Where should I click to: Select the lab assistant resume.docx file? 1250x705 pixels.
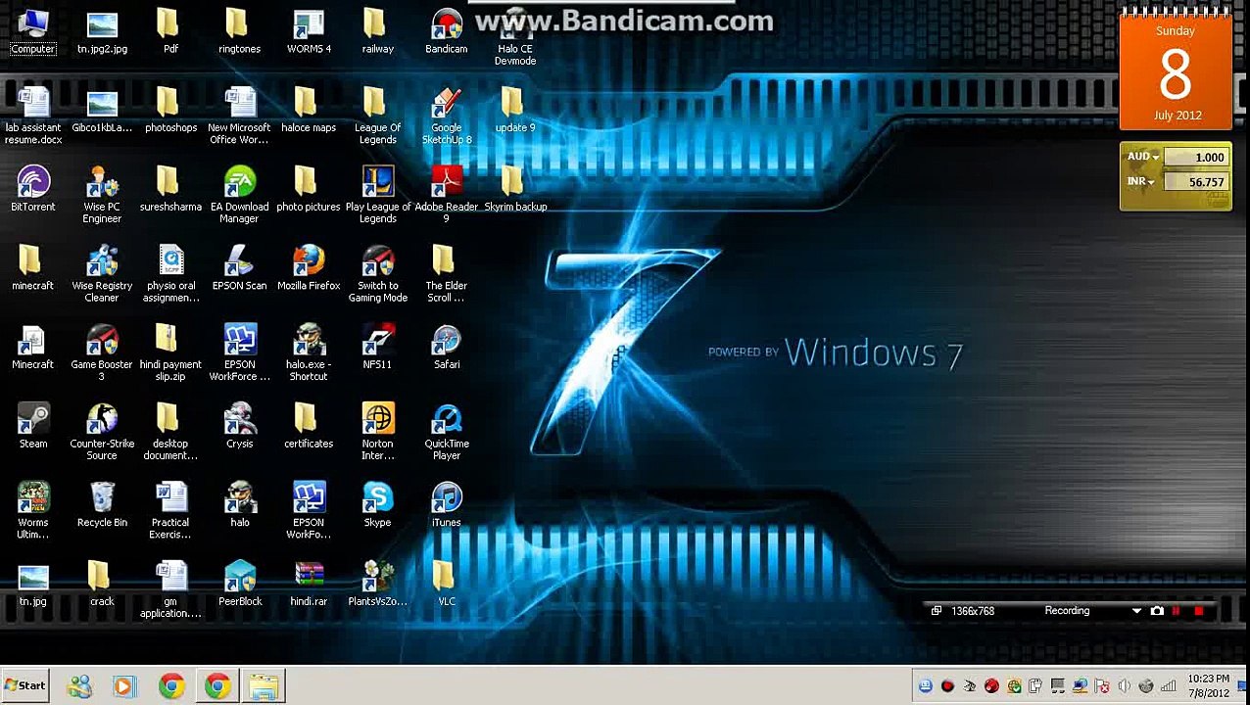[x=33, y=116]
